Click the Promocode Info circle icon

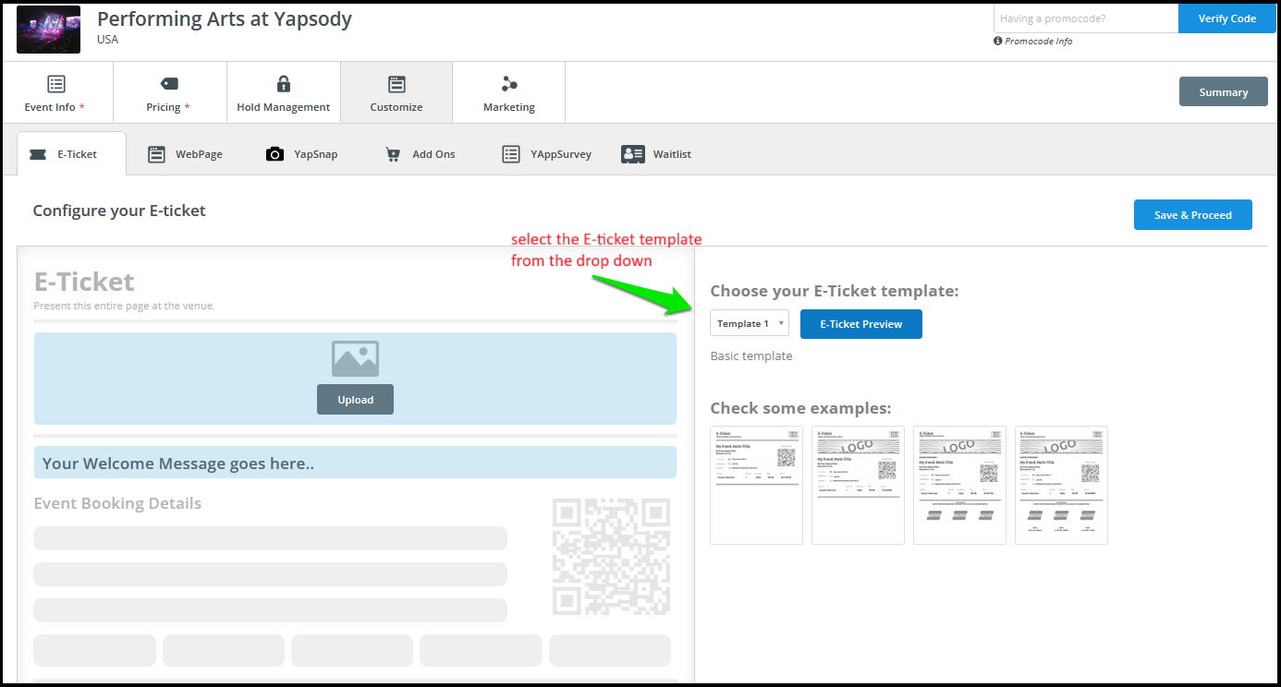[998, 41]
